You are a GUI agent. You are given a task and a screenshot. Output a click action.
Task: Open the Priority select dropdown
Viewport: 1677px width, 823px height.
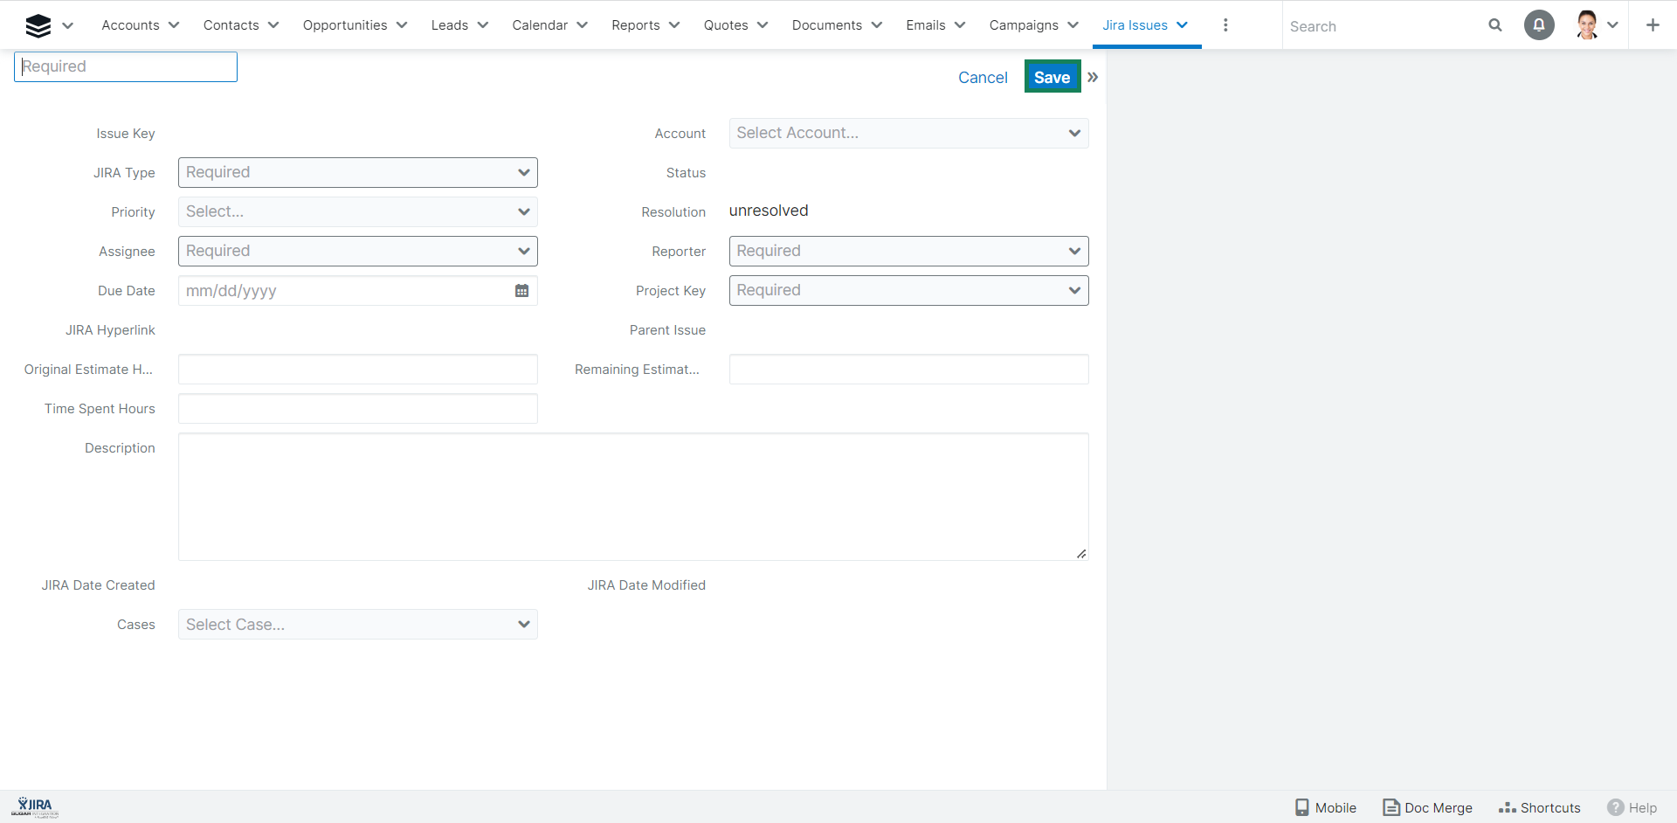click(357, 212)
